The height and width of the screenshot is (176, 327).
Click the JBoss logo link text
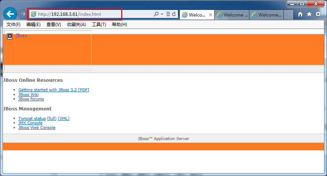pos(21,36)
